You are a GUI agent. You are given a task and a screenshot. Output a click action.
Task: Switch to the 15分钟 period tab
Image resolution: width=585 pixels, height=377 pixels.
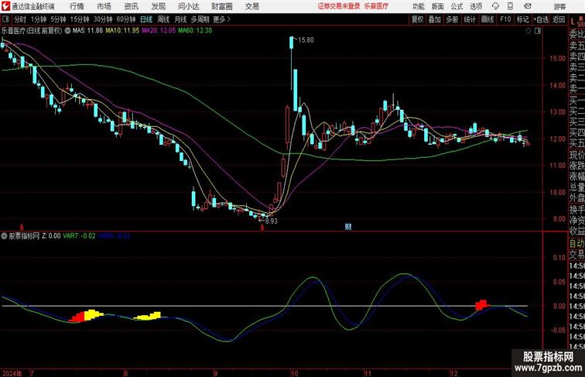(x=80, y=19)
